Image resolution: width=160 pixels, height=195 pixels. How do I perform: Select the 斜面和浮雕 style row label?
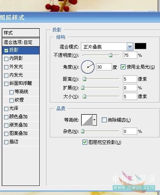click(x=21, y=83)
